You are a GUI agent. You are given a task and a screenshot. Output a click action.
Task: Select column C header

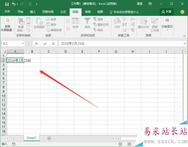click(49, 52)
